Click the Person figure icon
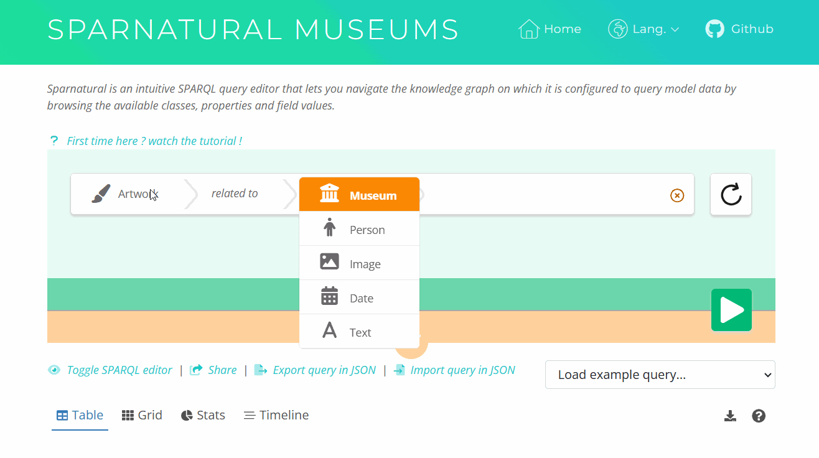This screenshot has height=458, width=819. (x=329, y=228)
